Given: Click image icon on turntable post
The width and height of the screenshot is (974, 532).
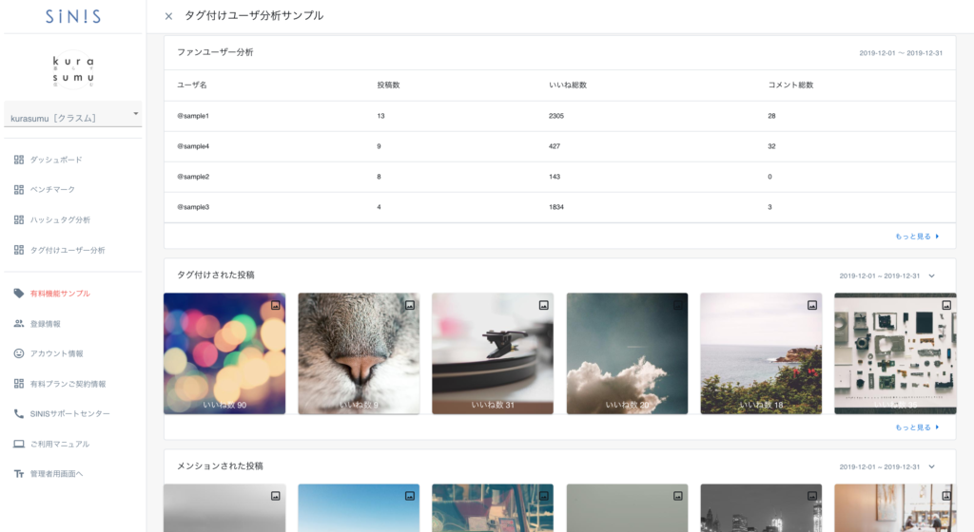Looking at the screenshot, I should coord(543,305).
